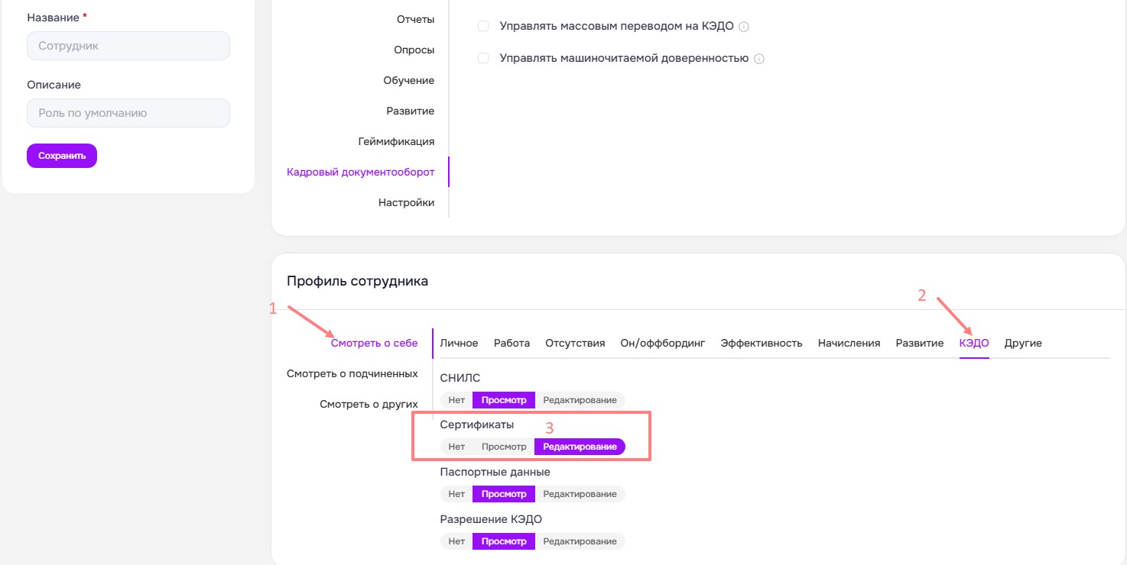
Task: Open the КЭДО profile tab
Action: click(974, 343)
